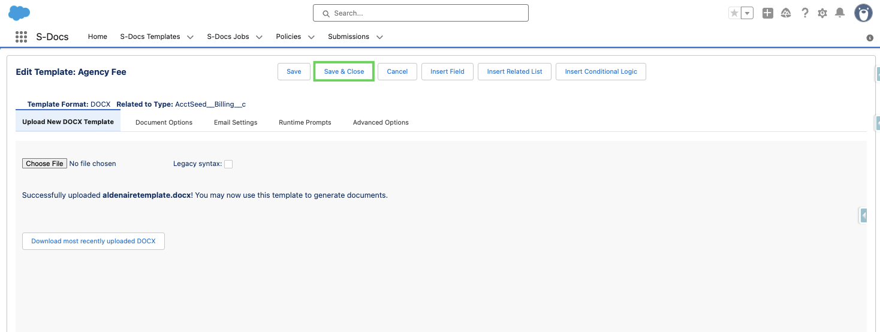Expand the S-Docs Templates chevron
The width and height of the screenshot is (880, 332).
(190, 37)
